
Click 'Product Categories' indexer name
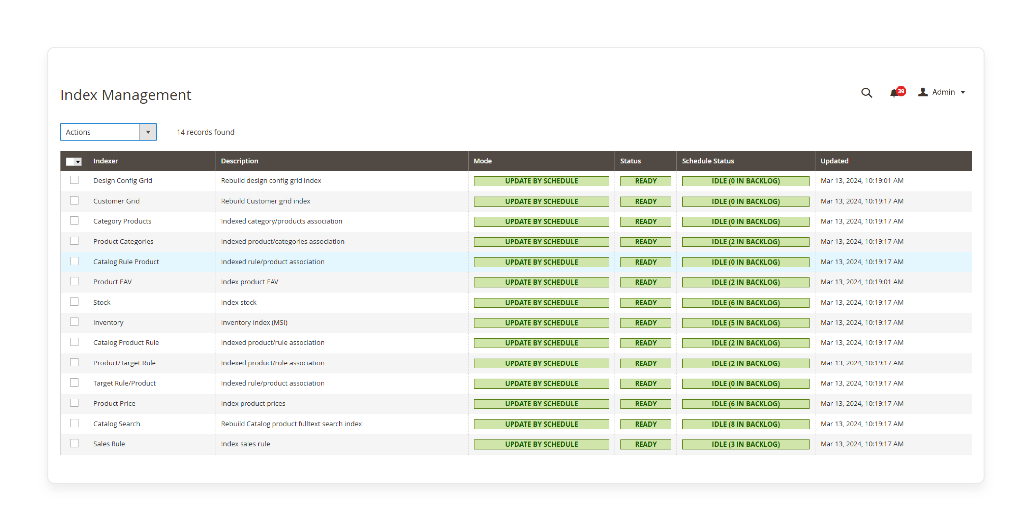click(x=123, y=241)
